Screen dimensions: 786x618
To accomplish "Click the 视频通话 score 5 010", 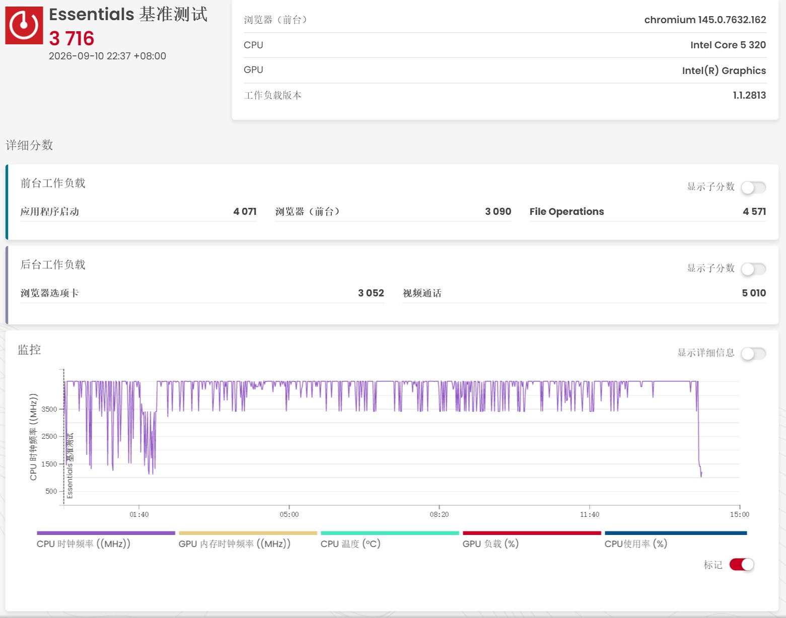I will tap(754, 293).
